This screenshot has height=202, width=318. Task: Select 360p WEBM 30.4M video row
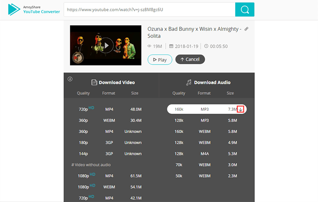tap(111, 120)
